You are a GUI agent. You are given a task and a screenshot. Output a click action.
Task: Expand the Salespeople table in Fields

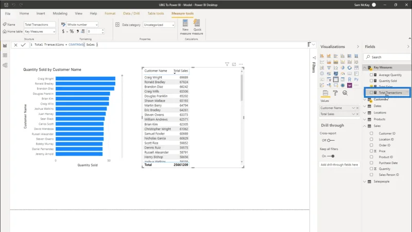coord(365,181)
